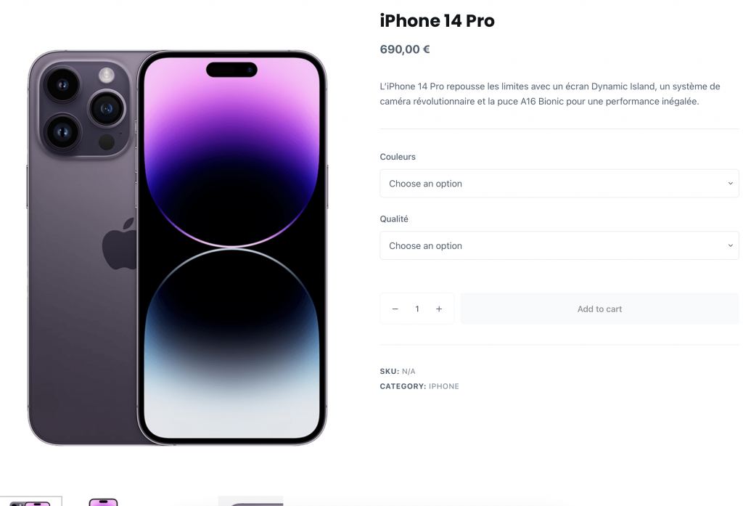
Task: Click the Couleurs label
Action: coord(398,157)
